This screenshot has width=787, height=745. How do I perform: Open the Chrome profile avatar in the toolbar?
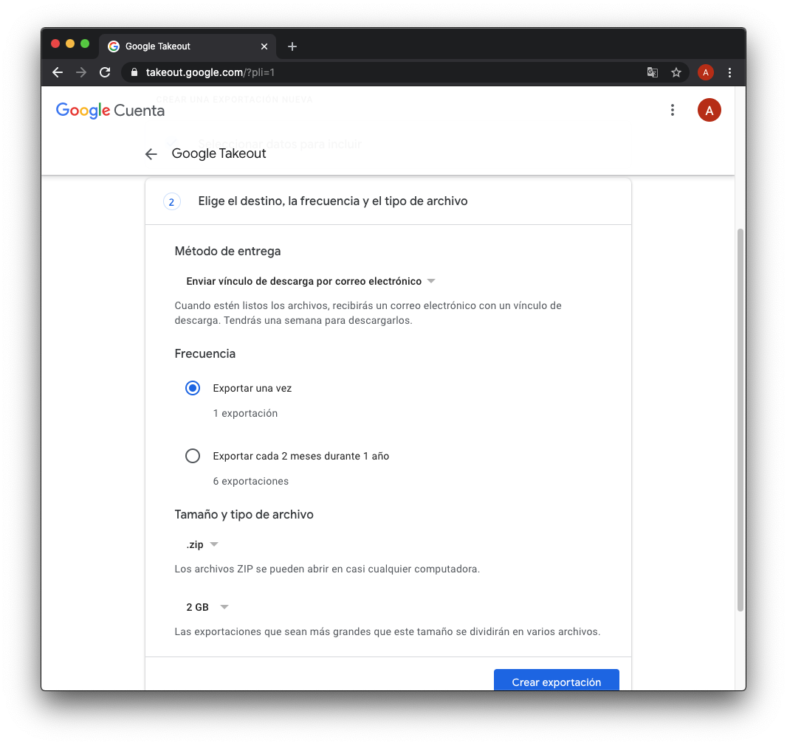coord(706,72)
